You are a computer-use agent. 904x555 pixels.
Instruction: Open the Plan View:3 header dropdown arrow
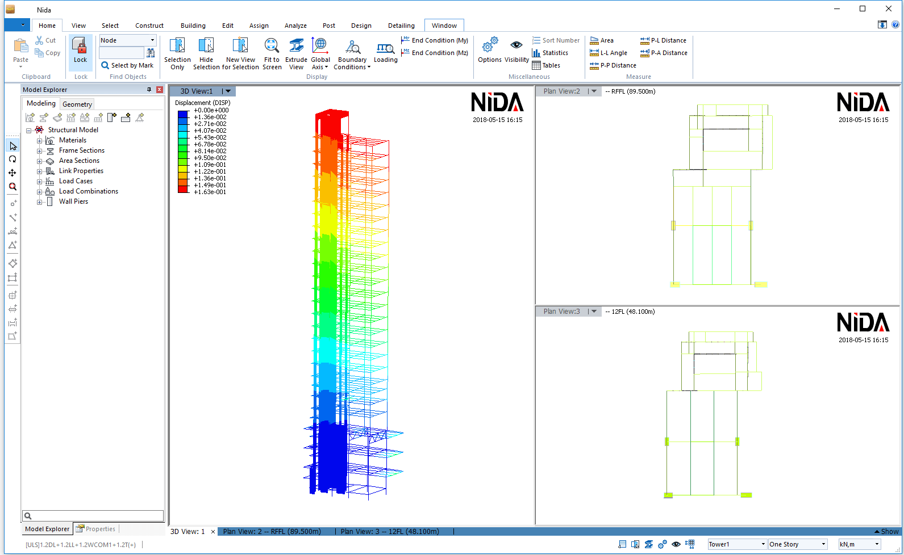[594, 311]
